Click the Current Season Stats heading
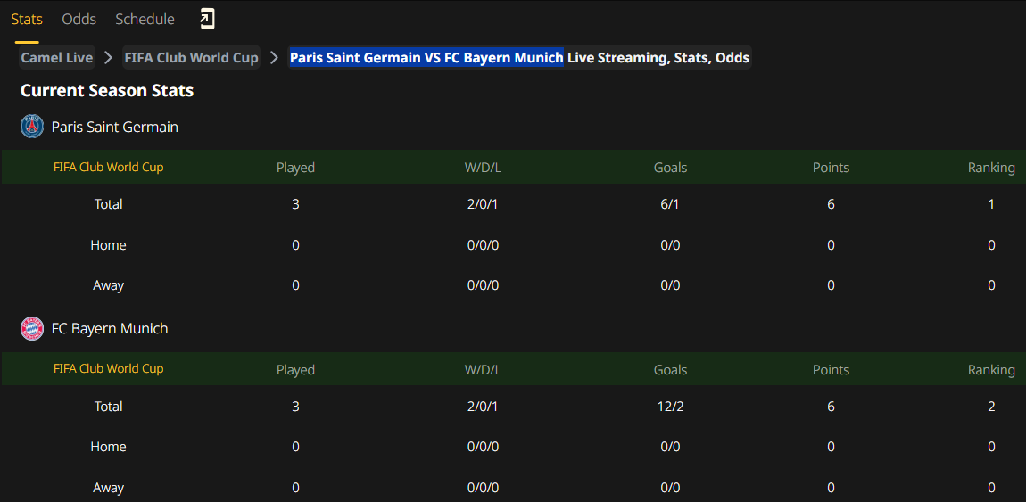 (x=107, y=90)
